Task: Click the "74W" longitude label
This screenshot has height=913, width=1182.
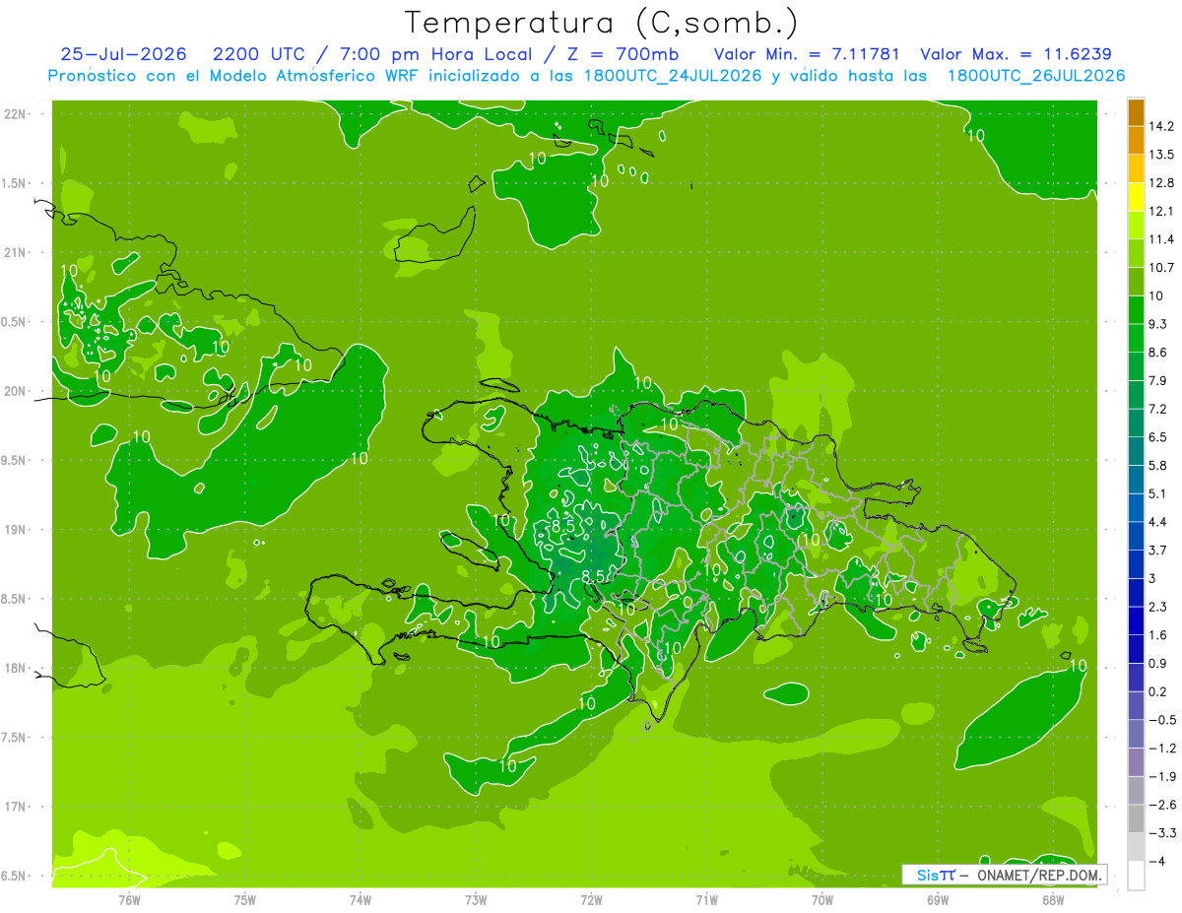Action: pyautogui.click(x=360, y=900)
